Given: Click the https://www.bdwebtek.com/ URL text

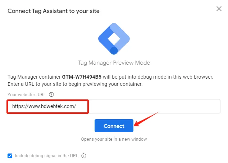Looking at the screenshot, I should click(x=44, y=106).
